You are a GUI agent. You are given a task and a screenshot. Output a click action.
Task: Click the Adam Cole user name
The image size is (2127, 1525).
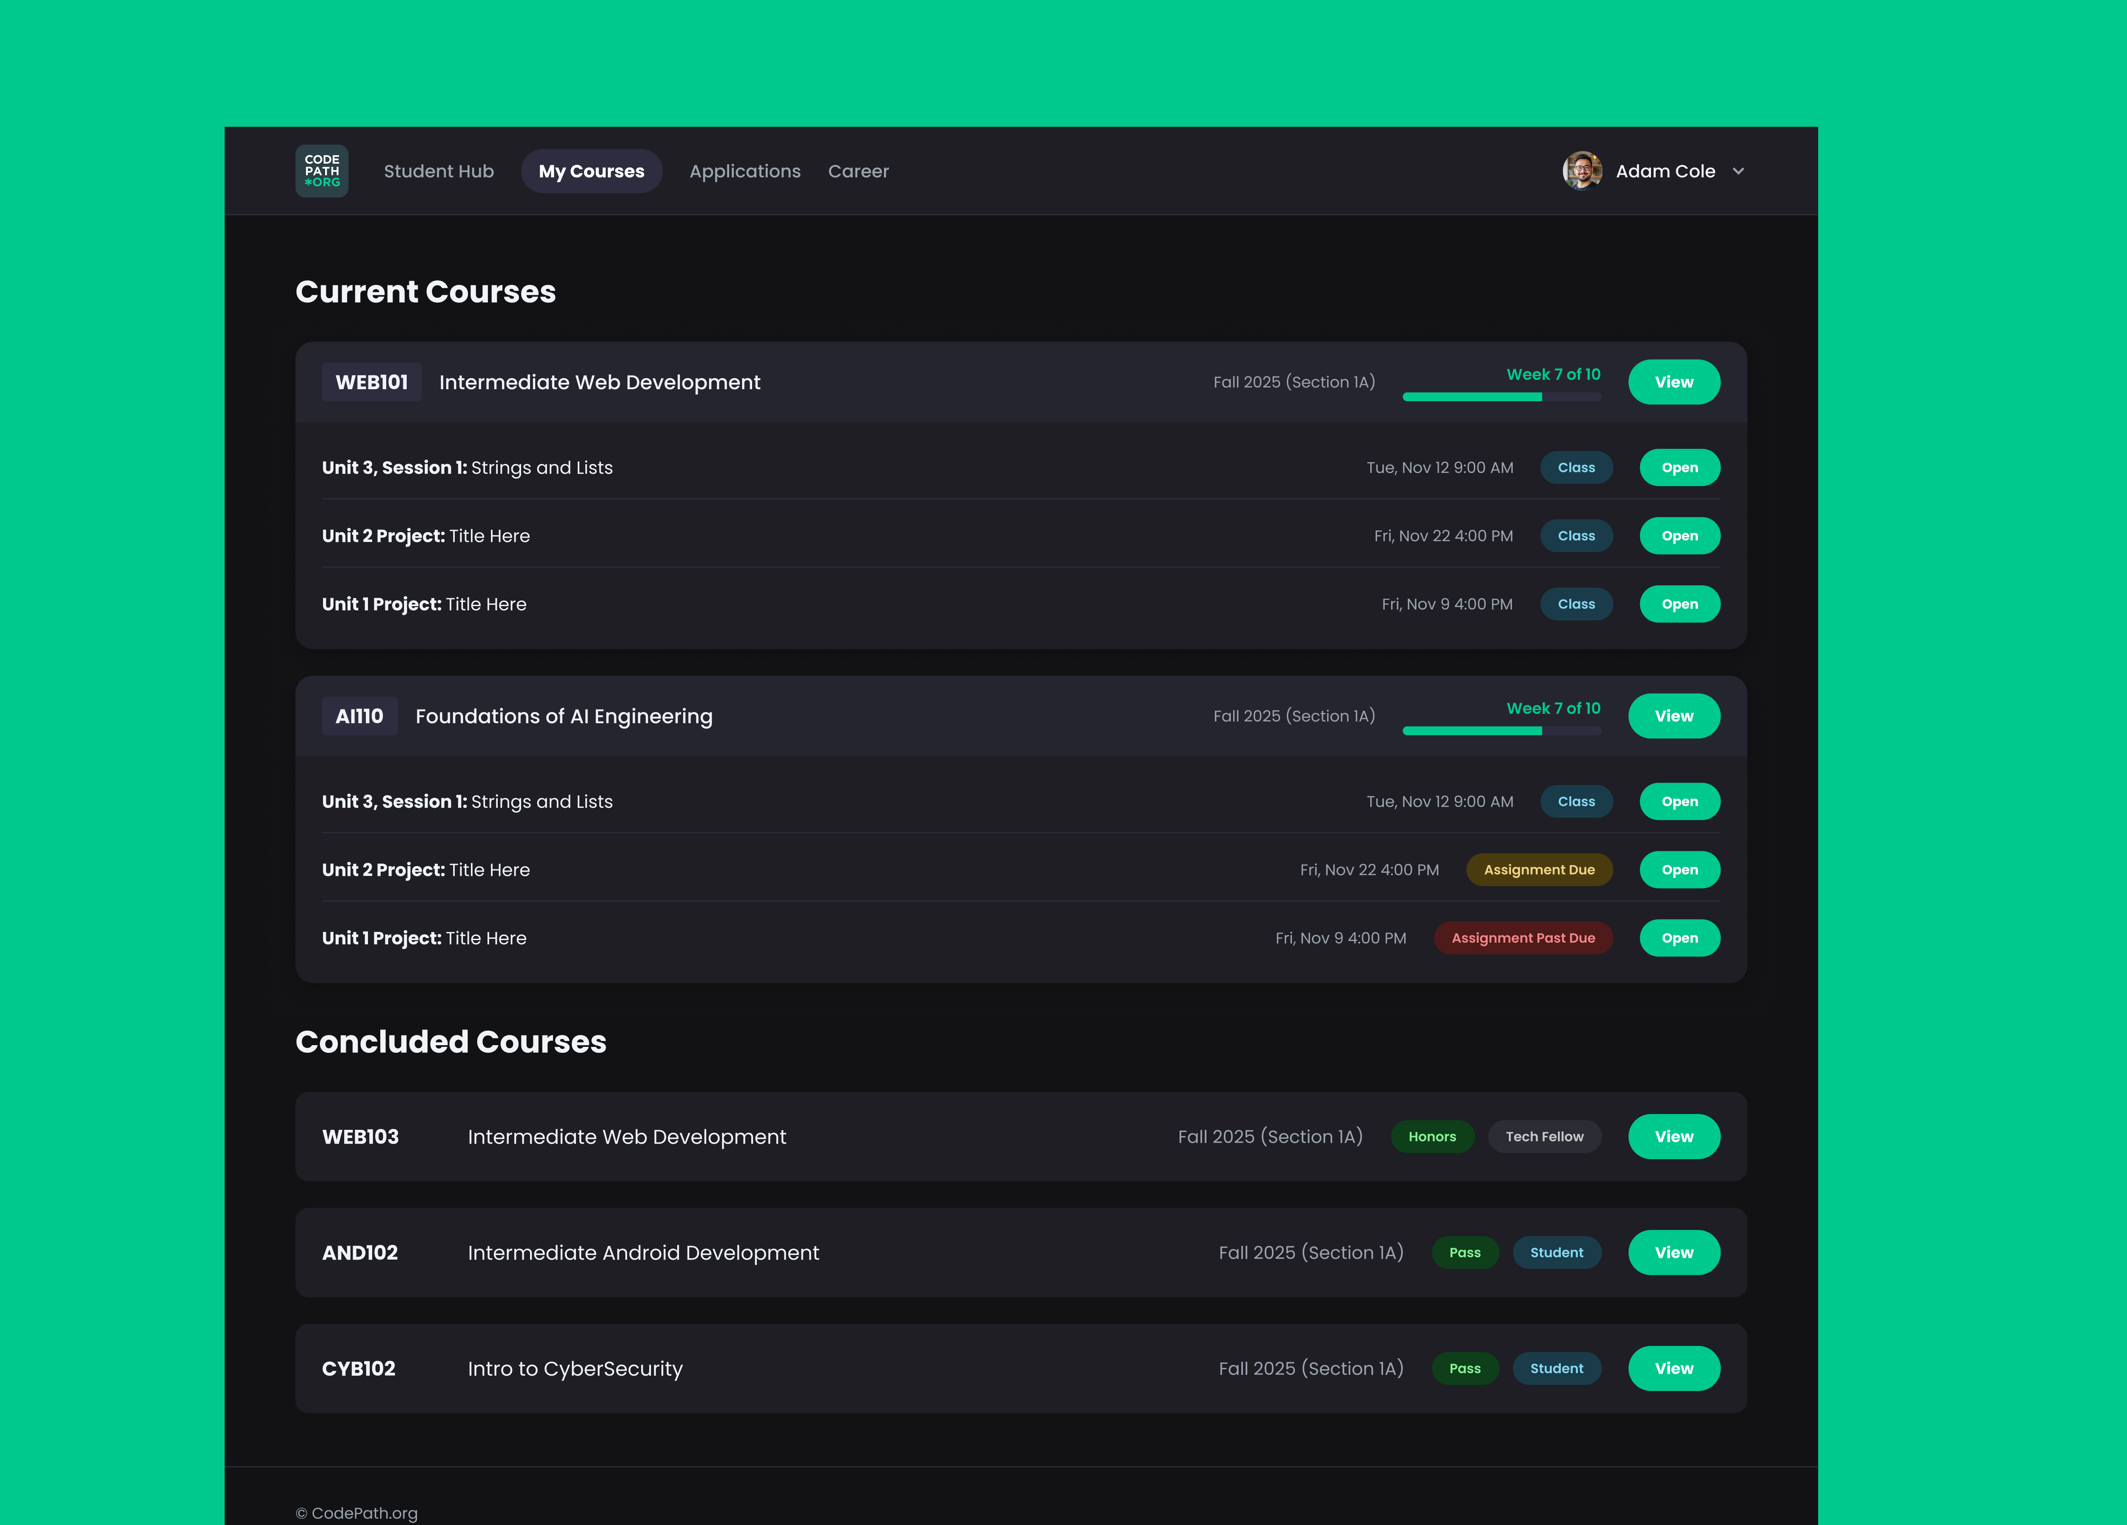coord(1665,171)
